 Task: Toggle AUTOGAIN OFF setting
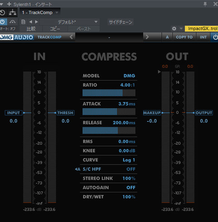coord(131,187)
